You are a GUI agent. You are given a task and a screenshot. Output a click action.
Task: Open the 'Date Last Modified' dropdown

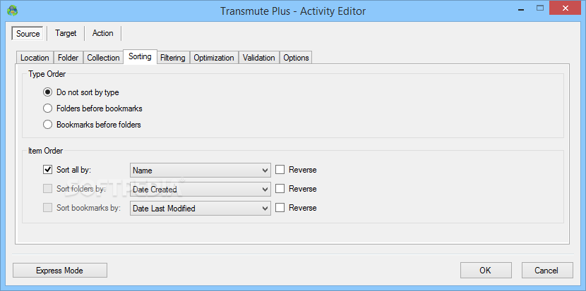(201, 208)
